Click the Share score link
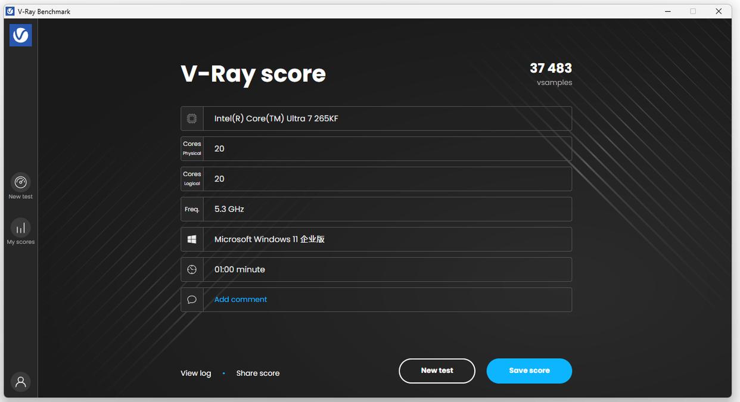 (258, 373)
